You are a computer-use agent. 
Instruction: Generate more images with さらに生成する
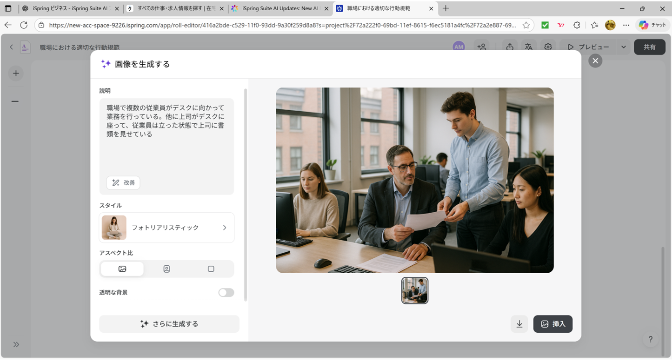169,324
